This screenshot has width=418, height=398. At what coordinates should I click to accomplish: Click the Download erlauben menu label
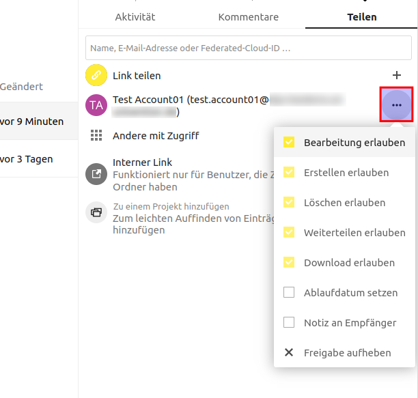point(349,263)
